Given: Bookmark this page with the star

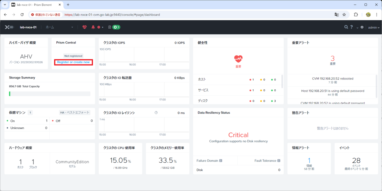Looking at the screenshot, I should (344, 15).
